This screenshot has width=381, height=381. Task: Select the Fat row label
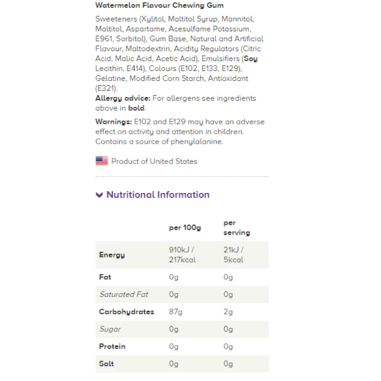105,277
